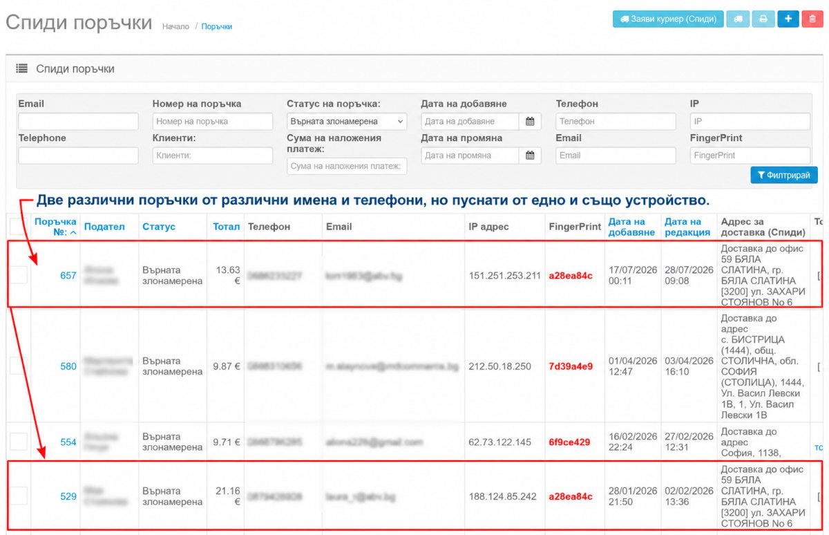Focus the FingerPrint filter field
829x535 pixels.
coord(750,156)
